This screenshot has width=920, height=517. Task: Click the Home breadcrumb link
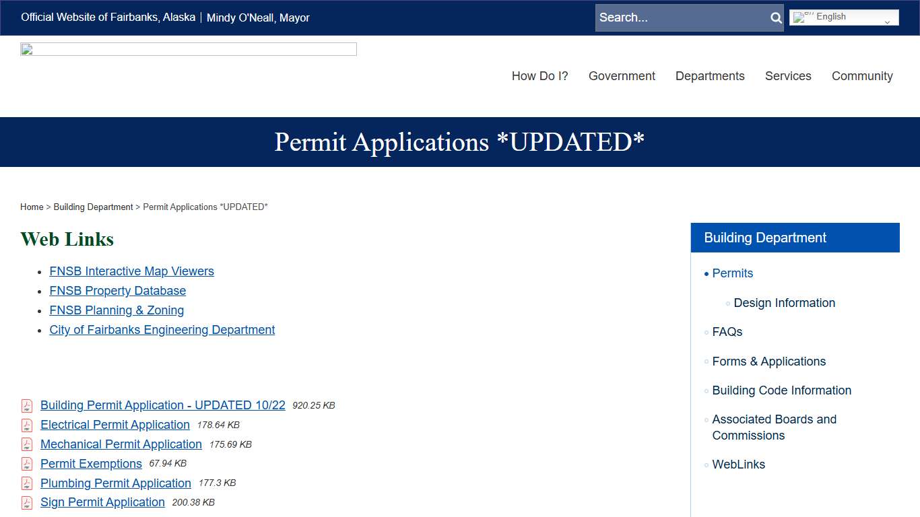pos(31,207)
